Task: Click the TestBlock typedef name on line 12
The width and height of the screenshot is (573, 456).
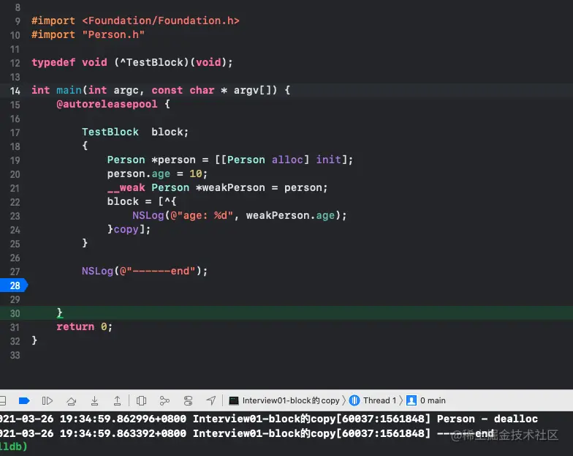Action: click(x=155, y=63)
